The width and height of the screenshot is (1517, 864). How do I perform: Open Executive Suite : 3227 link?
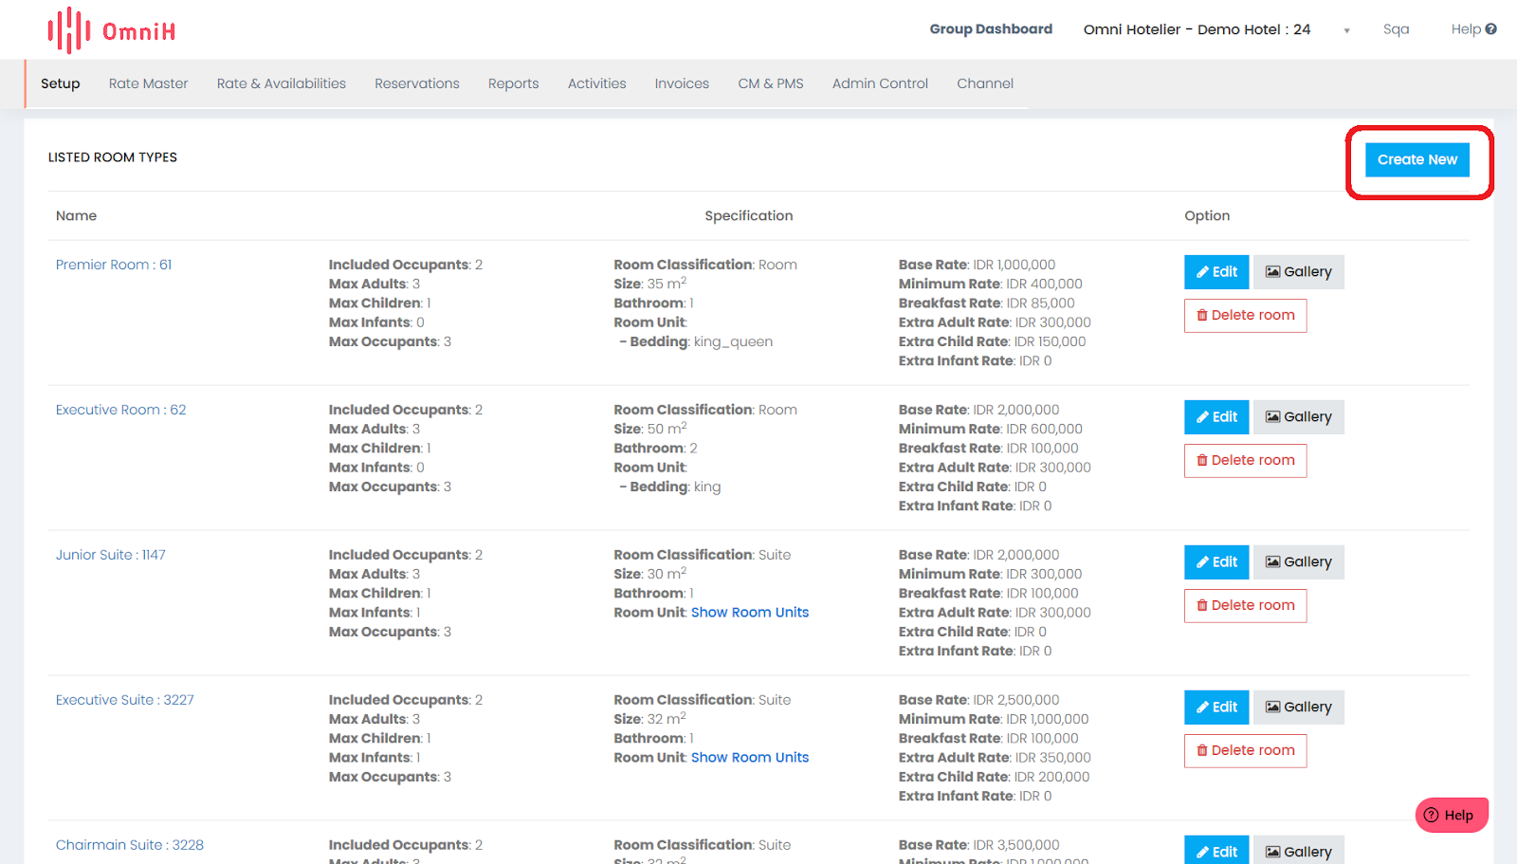click(124, 700)
